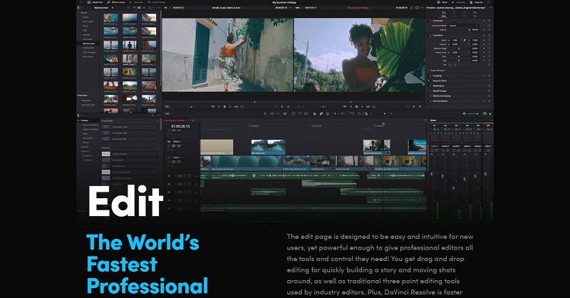The image size is (570, 298).
Task: Open the Metadata panel button
Action: [x=458, y=2]
